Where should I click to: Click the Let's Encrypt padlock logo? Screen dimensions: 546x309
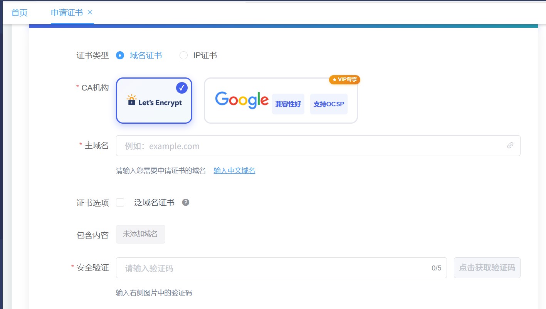click(x=132, y=101)
